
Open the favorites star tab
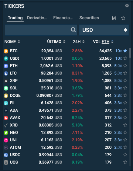click(x=123, y=18)
